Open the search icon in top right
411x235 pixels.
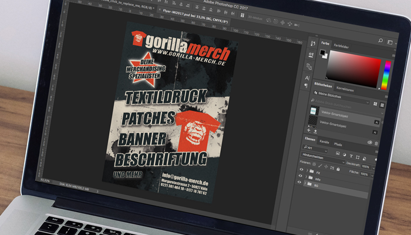point(382,41)
